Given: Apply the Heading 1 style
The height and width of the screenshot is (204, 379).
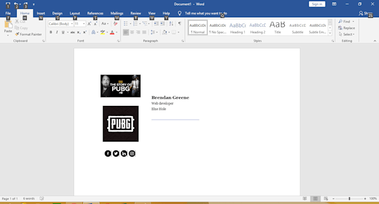Looking at the screenshot, I should pos(237,28).
